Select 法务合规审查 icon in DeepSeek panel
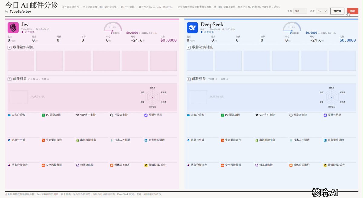Screen dimensions: 363x198 188,165
